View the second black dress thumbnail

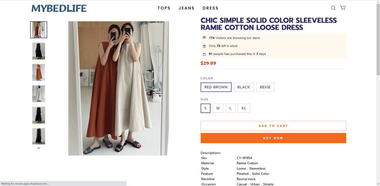(x=38, y=115)
